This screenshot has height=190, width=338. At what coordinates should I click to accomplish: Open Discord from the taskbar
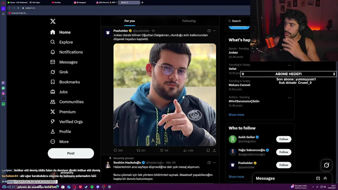[x=98, y=187]
